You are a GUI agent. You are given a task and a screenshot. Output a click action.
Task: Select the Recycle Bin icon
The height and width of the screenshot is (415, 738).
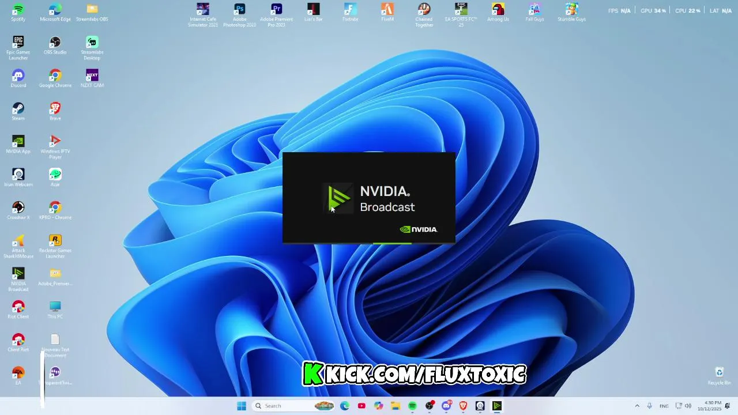tap(719, 376)
